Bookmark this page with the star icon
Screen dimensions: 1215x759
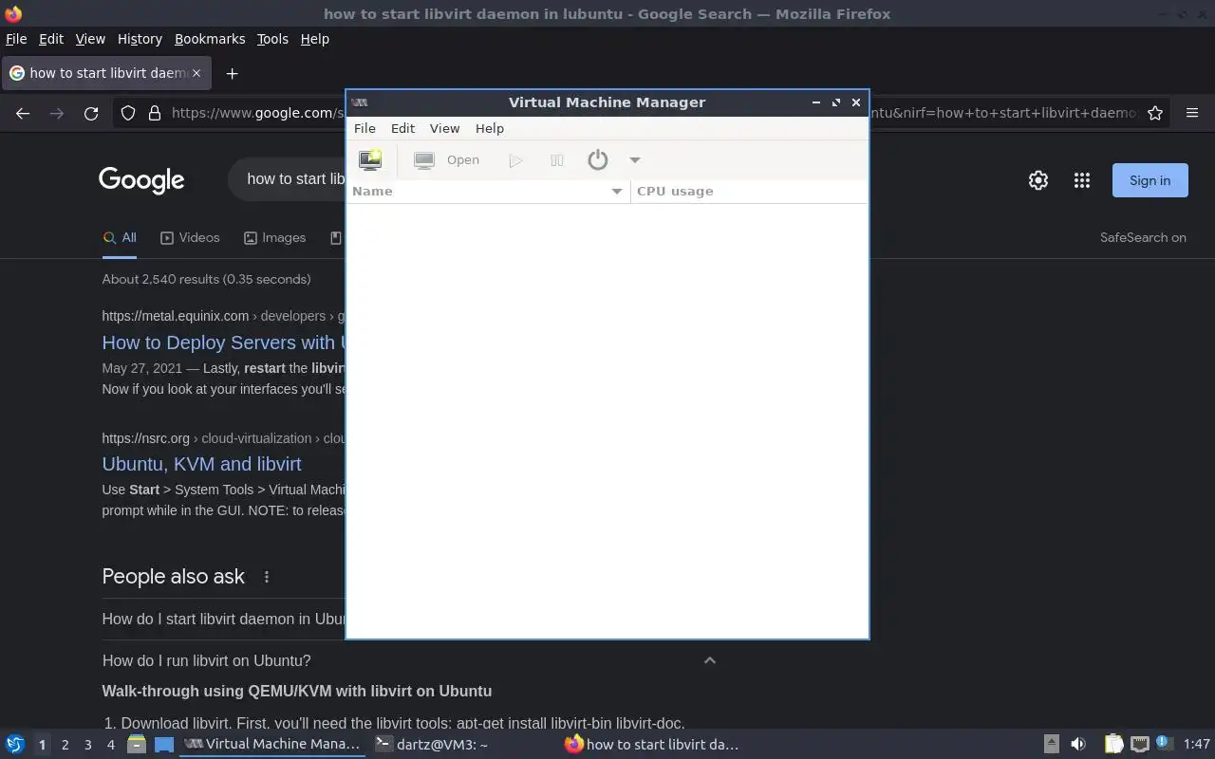pos(1155,113)
